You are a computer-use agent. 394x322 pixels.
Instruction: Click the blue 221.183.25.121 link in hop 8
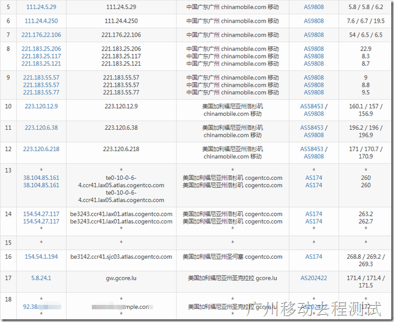(41, 64)
